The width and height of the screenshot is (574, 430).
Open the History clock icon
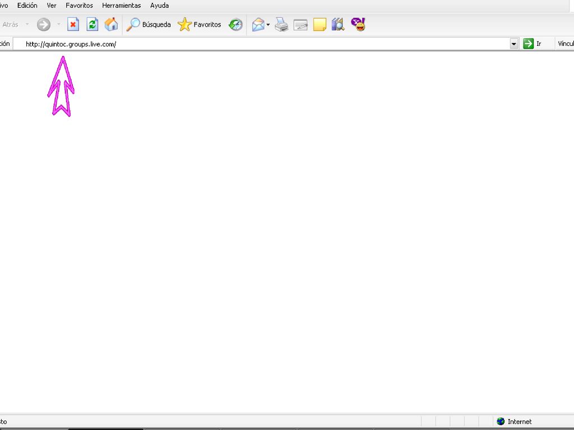click(235, 25)
